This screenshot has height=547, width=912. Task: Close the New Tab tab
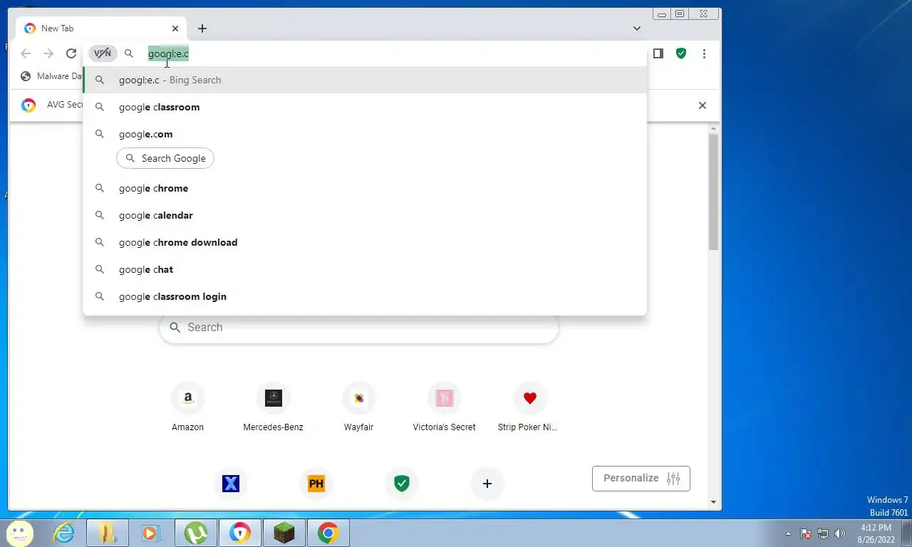pyautogui.click(x=175, y=28)
